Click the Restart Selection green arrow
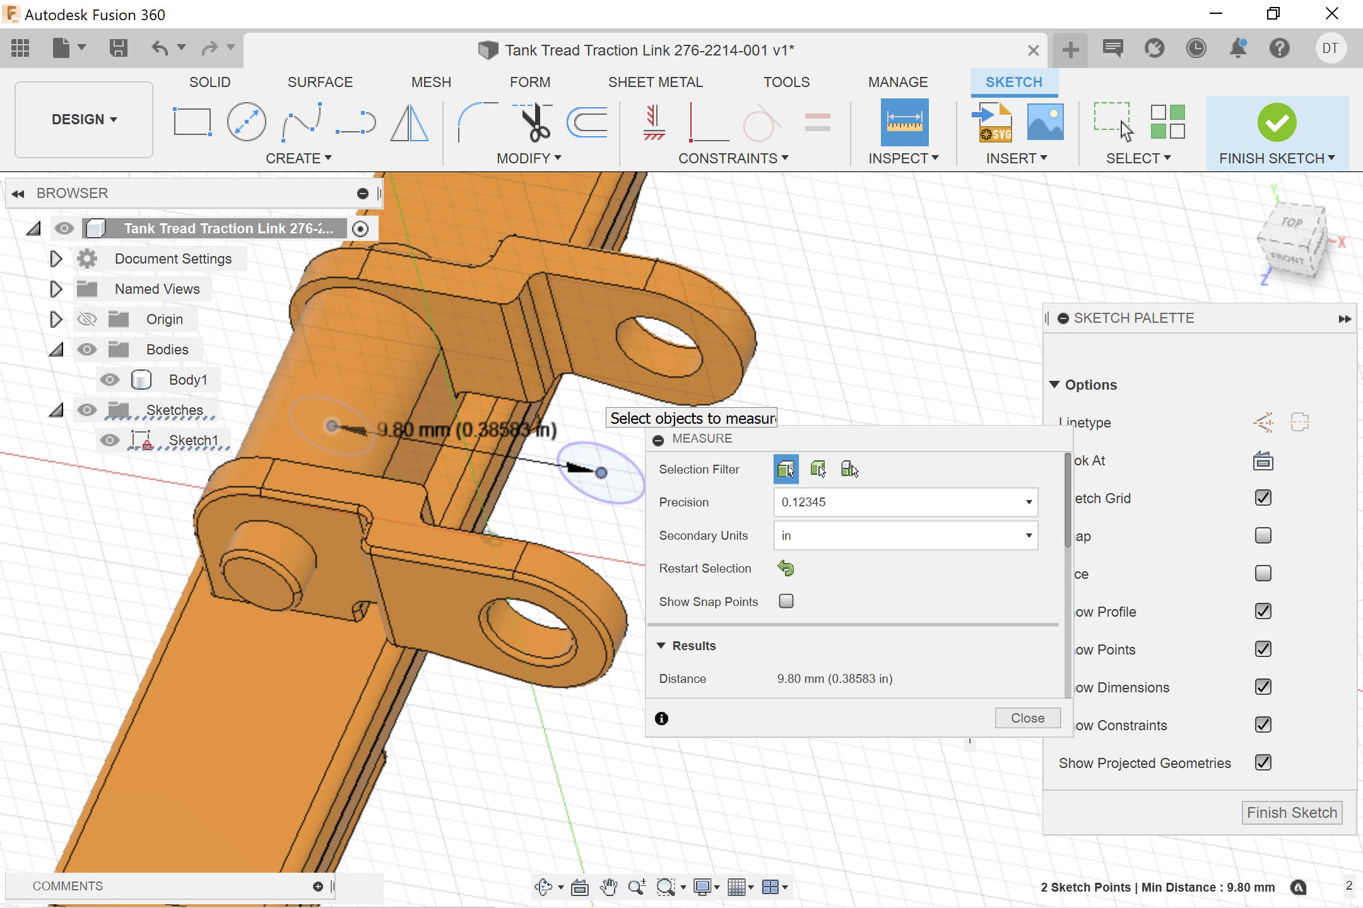 coord(786,568)
